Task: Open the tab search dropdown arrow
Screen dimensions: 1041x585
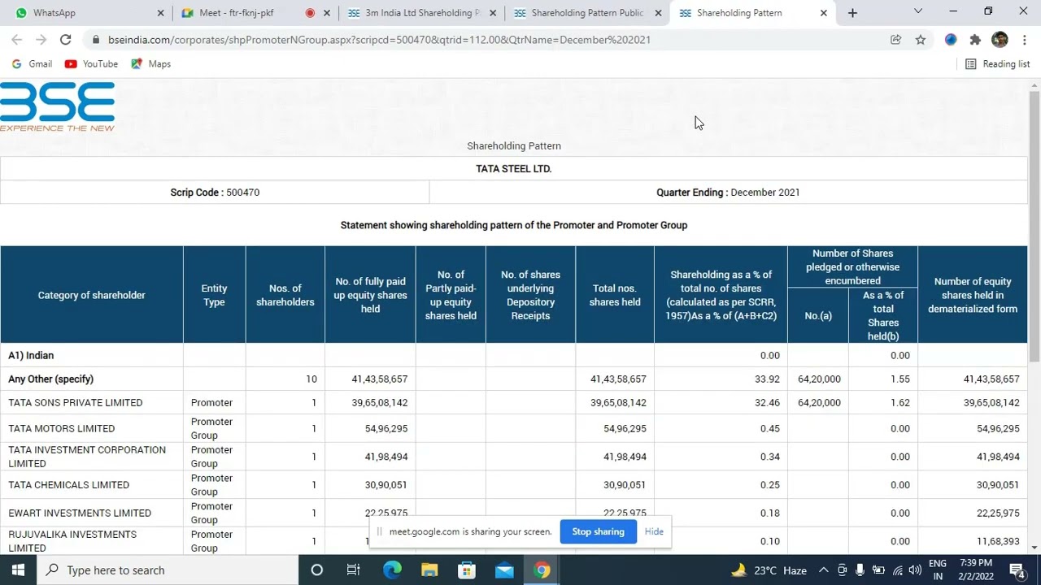Action: click(x=918, y=11)
